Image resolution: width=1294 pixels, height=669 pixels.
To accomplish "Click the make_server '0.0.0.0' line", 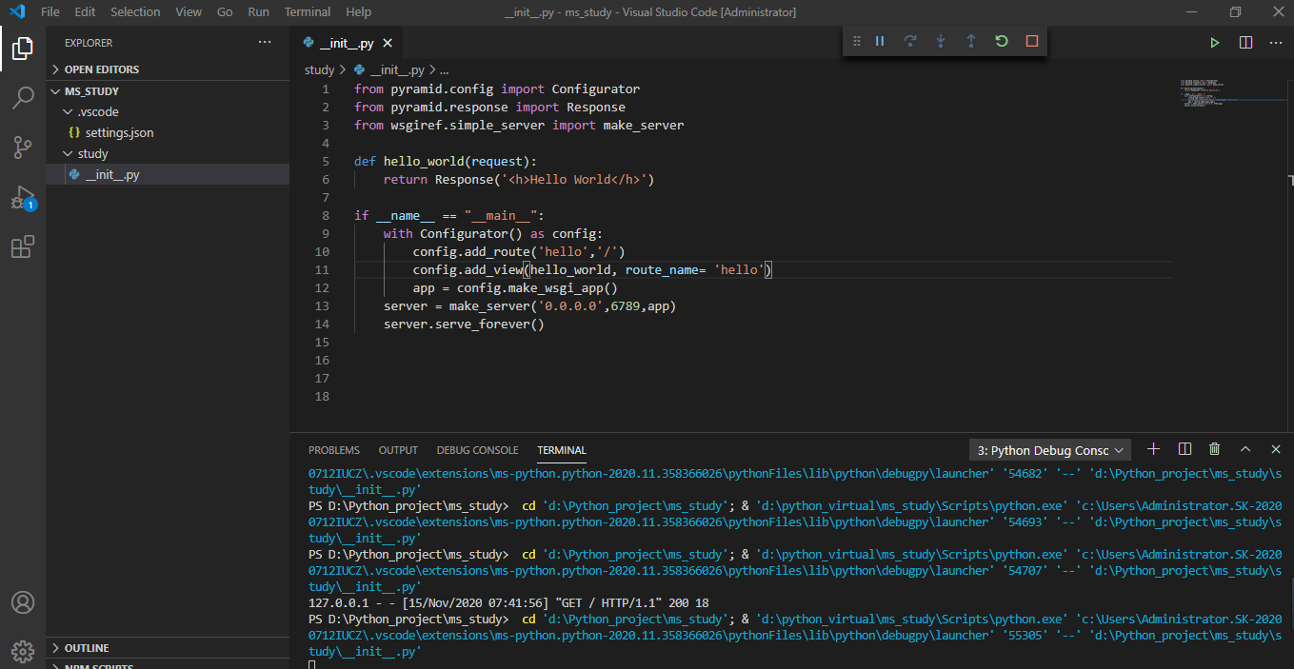I will point(529,305).
